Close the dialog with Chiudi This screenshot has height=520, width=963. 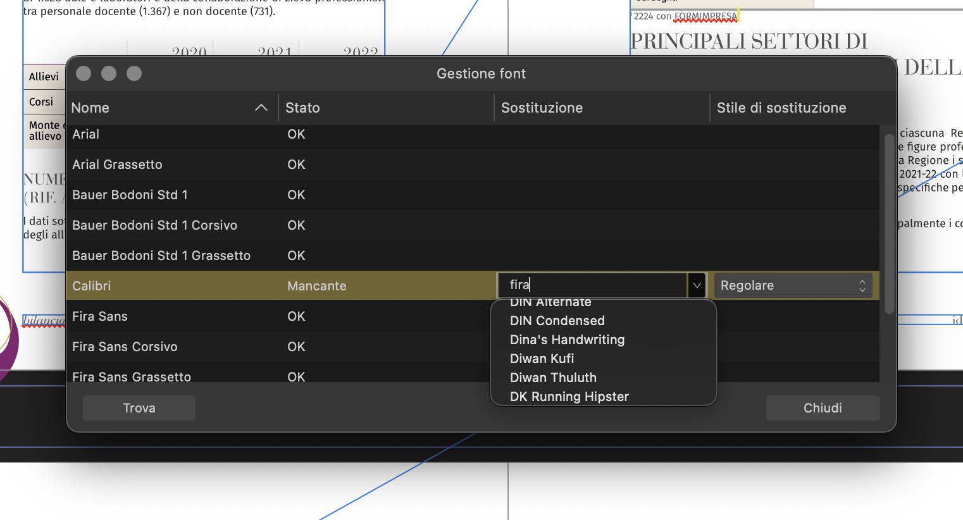click(823, 407)
